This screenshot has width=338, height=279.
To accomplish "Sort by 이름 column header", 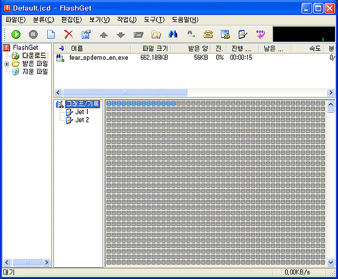I will click(99, 48).
